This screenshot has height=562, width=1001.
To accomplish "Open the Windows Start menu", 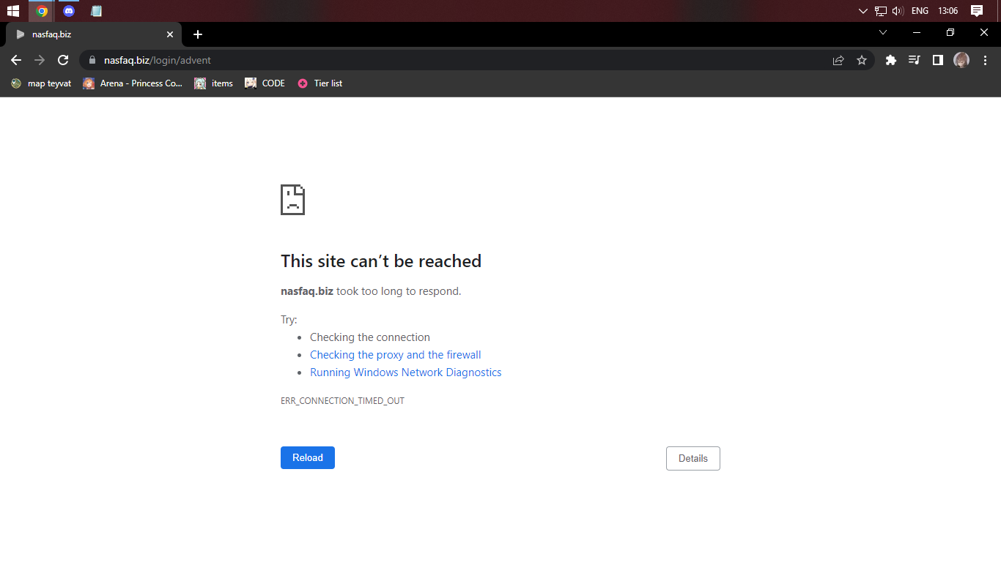I will [13, 11].
